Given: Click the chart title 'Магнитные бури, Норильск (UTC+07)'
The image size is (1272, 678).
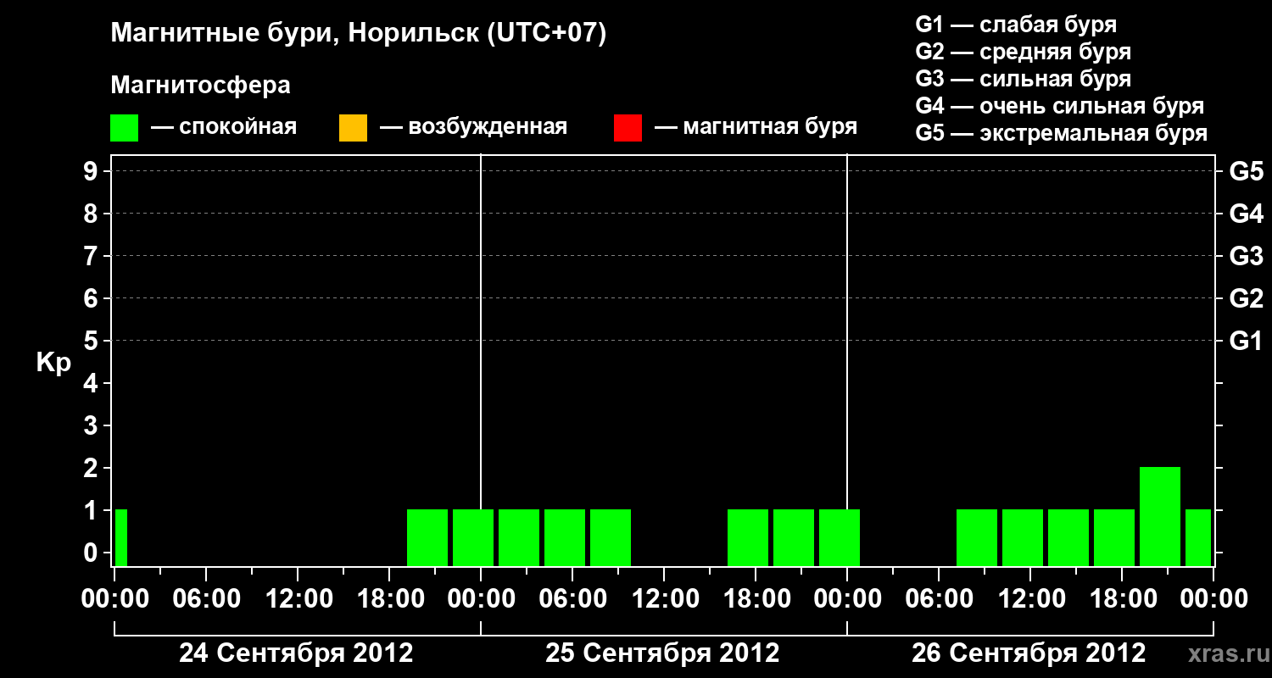Looking at the screenshot, I should click(x=359, y=34).
